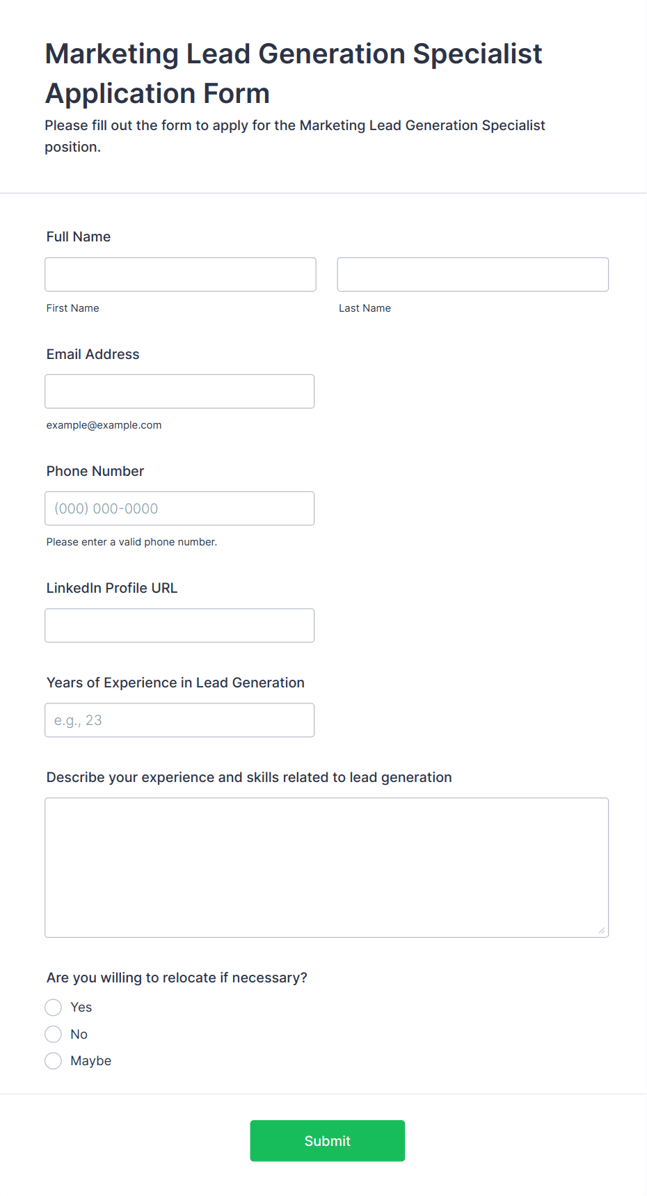Screen dimensions: 647x1196
Task: Click the Years of Experience label
Action: coord(175,683)
